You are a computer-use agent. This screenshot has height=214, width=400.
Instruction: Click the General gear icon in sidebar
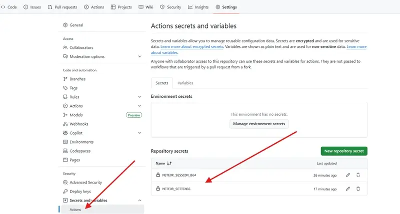[x=65, y=25]
